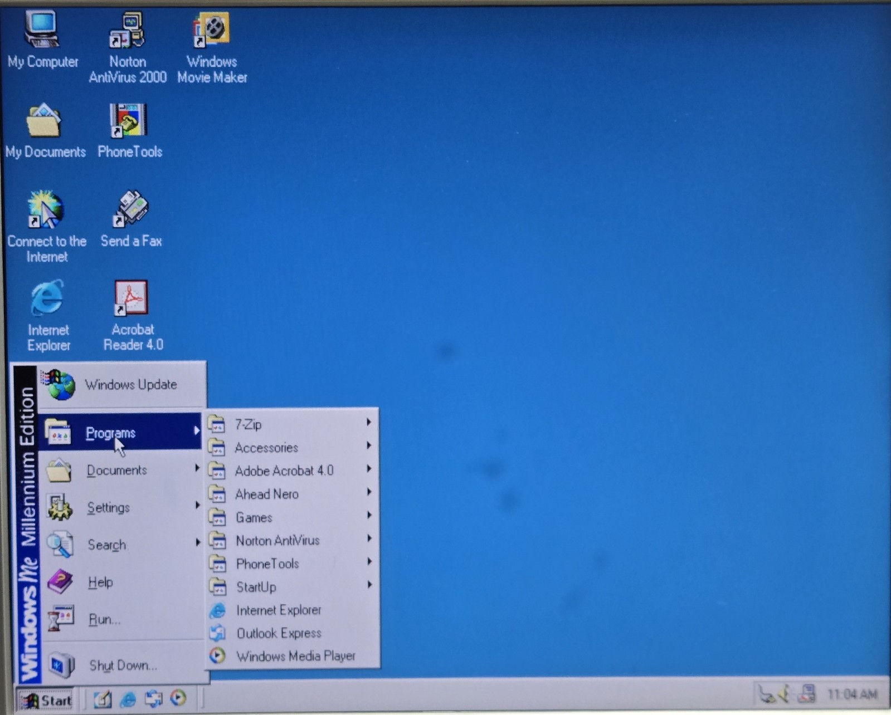This screenshot has width=891, height=715.
Task: Click the Show Desktop quick launch icon
Action: 102,699
